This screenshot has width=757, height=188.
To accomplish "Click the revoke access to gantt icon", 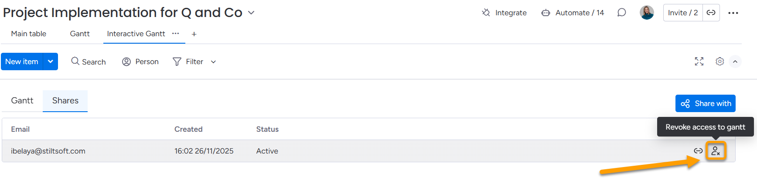I will [716, 151].
